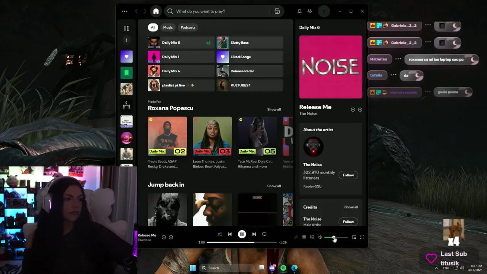
Task: Open the Daily Mix 4 shortcut
Action: point(181,71)
